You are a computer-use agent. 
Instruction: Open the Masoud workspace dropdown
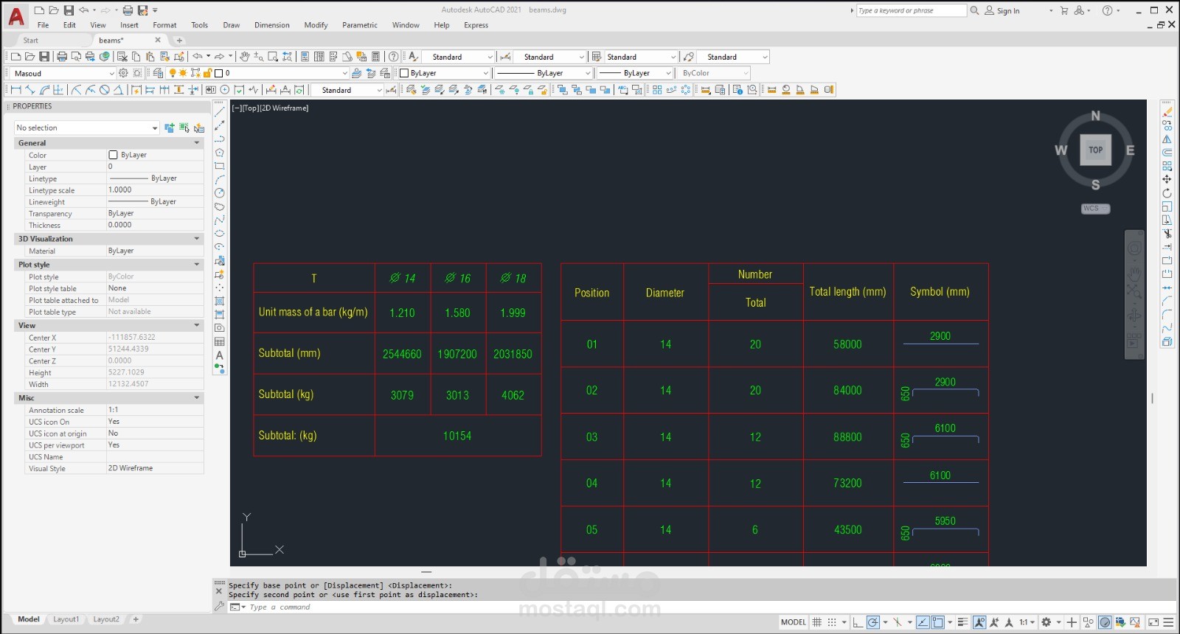click(x=61, y=73)
